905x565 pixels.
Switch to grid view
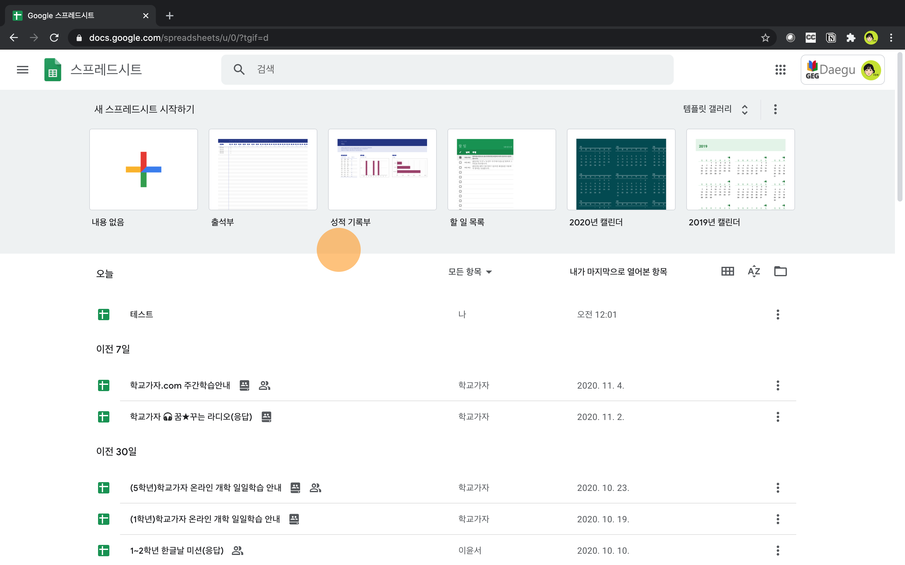tap(727, 271)
